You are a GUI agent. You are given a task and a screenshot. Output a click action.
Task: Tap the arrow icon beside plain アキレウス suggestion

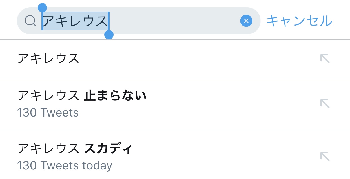pos(325,59)
